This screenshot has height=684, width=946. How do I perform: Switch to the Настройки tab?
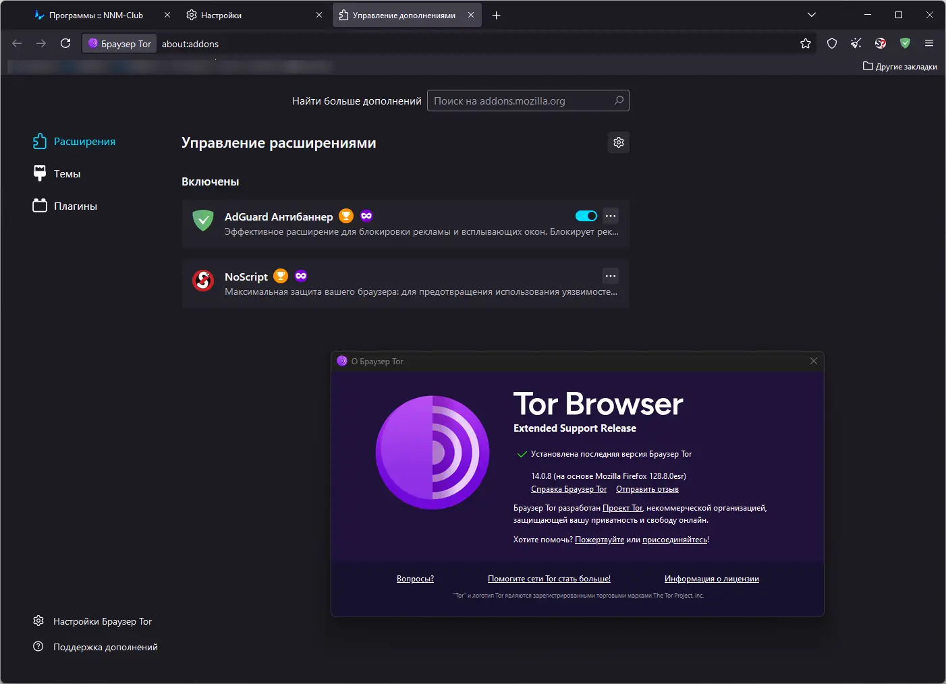(x=247, y=15)
